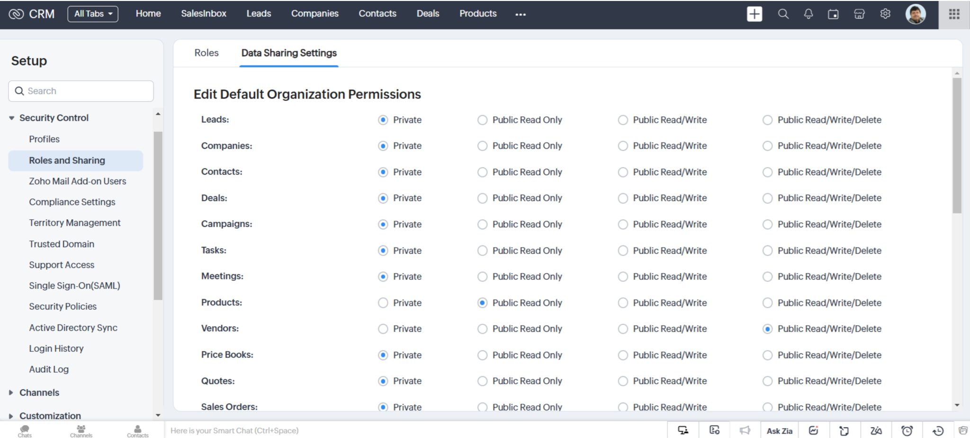Click inside the Setup search field
The height and width of the screenshot is (438, 970).
(81, 90)
